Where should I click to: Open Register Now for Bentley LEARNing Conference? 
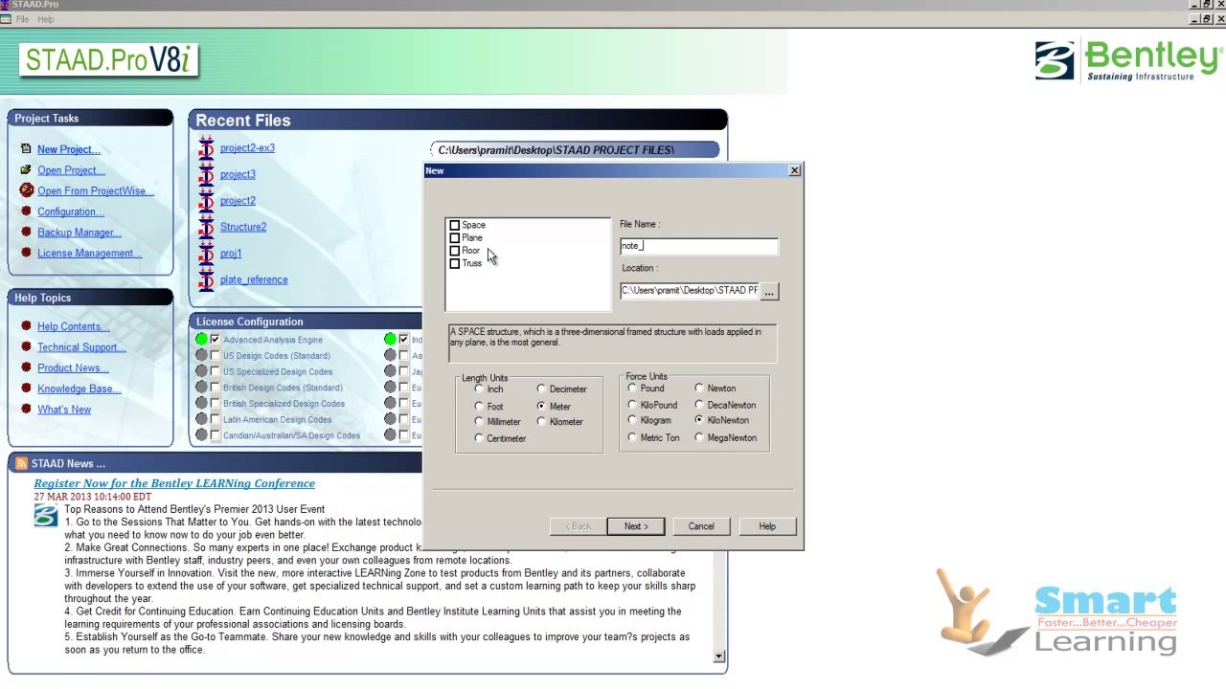(x=174, y=483)
